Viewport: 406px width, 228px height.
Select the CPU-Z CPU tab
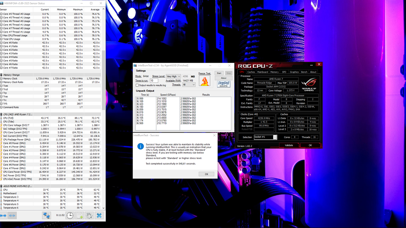click(242, 72)
